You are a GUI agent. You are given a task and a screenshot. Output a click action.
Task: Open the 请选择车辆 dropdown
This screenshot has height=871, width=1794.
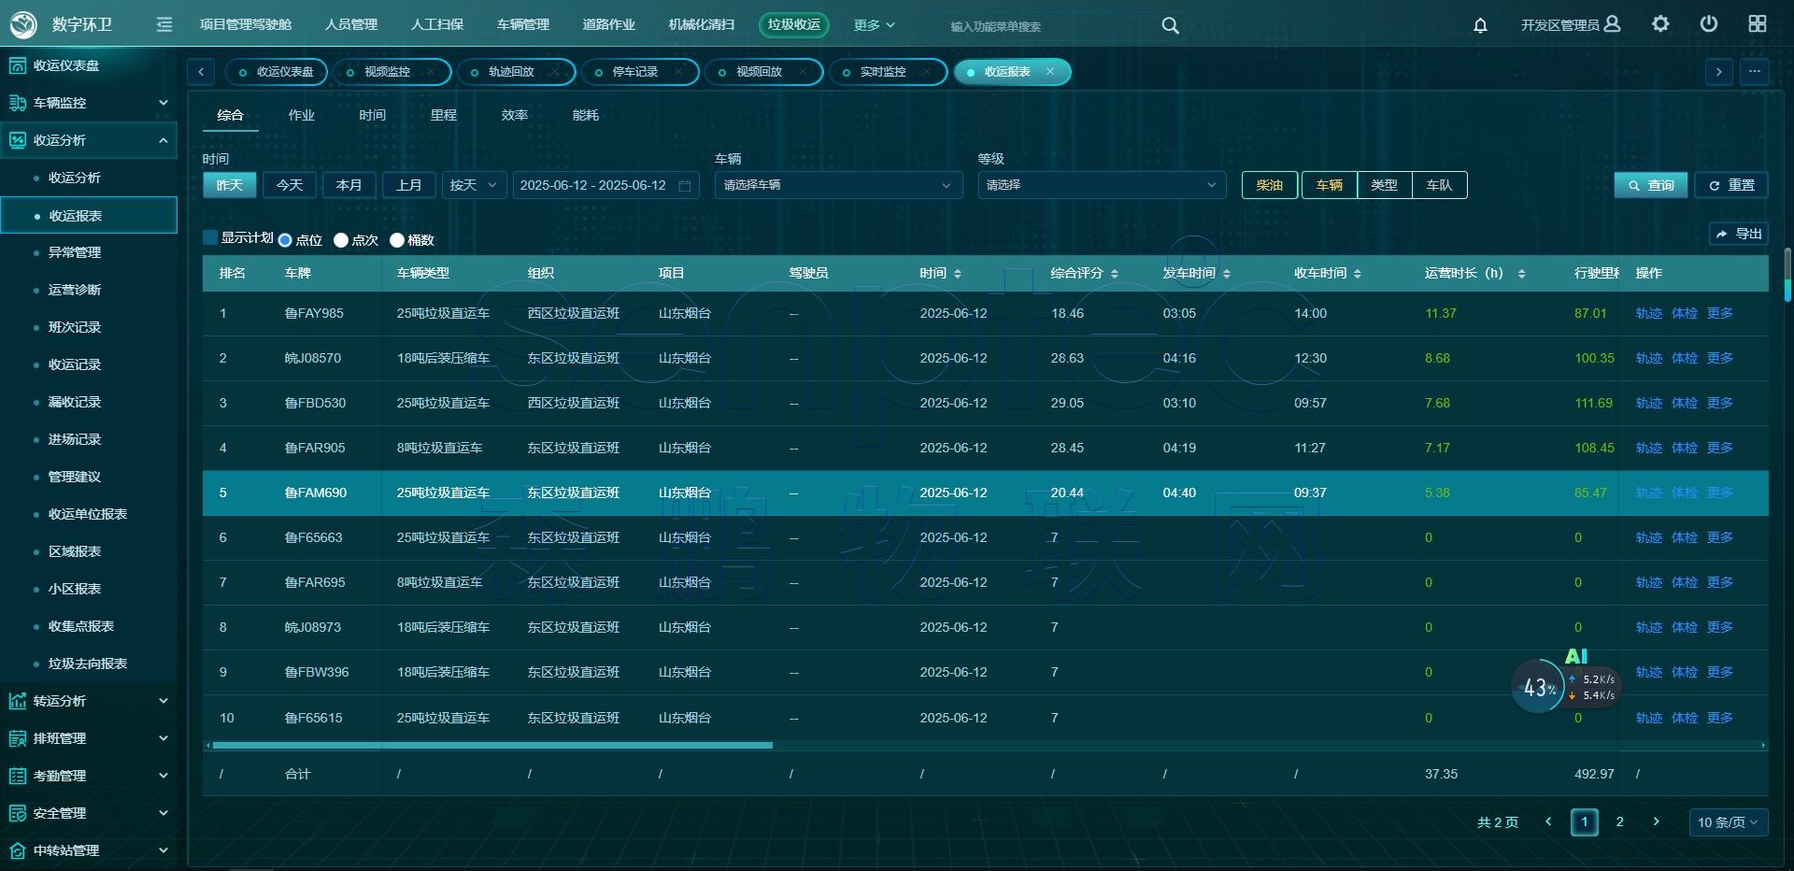click(837, 185)
